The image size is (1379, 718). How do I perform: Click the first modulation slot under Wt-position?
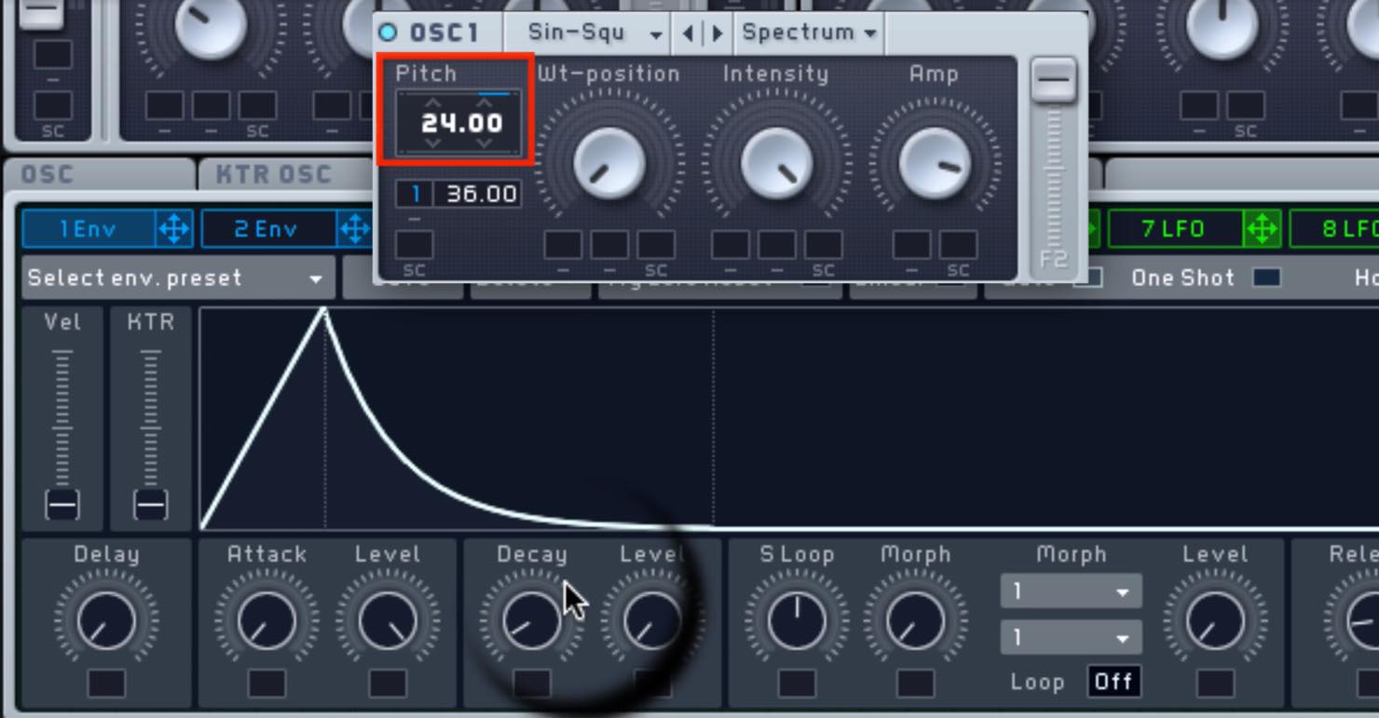click(x=563, y=245)
